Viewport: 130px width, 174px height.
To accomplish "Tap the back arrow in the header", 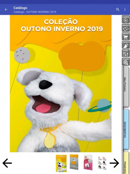I will tap(6, 10).
